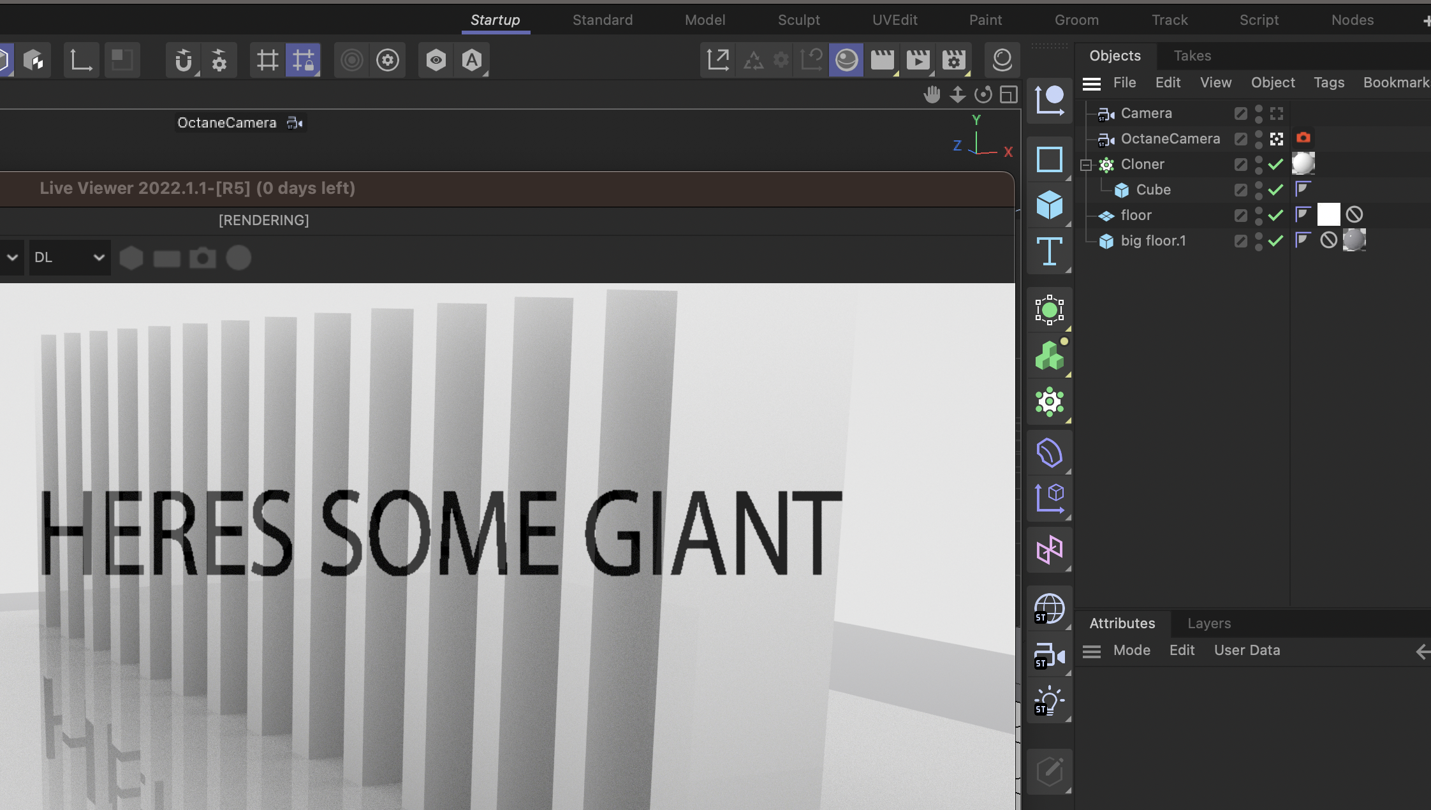The width and height of the screenshot is (1431, 810).
Task: Toggle the Cloner enable checkmark
Action: pyautogui.click(x=1275, y=164)
